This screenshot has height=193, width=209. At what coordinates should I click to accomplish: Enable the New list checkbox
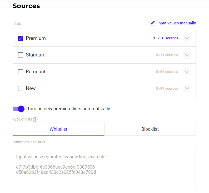pos(21,88)
